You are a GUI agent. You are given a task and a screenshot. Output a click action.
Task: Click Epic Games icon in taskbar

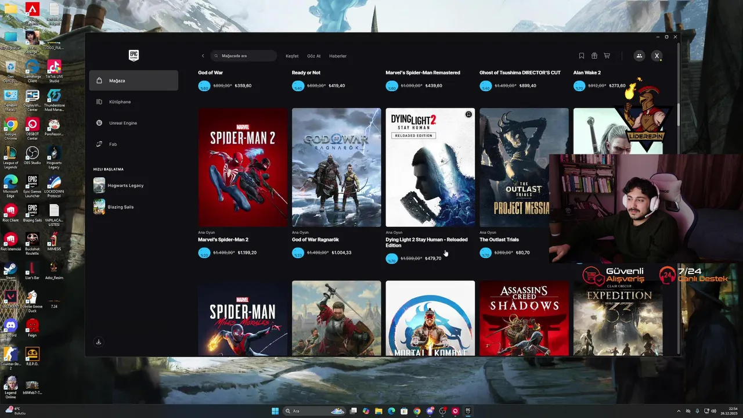(x=468, y=411)
